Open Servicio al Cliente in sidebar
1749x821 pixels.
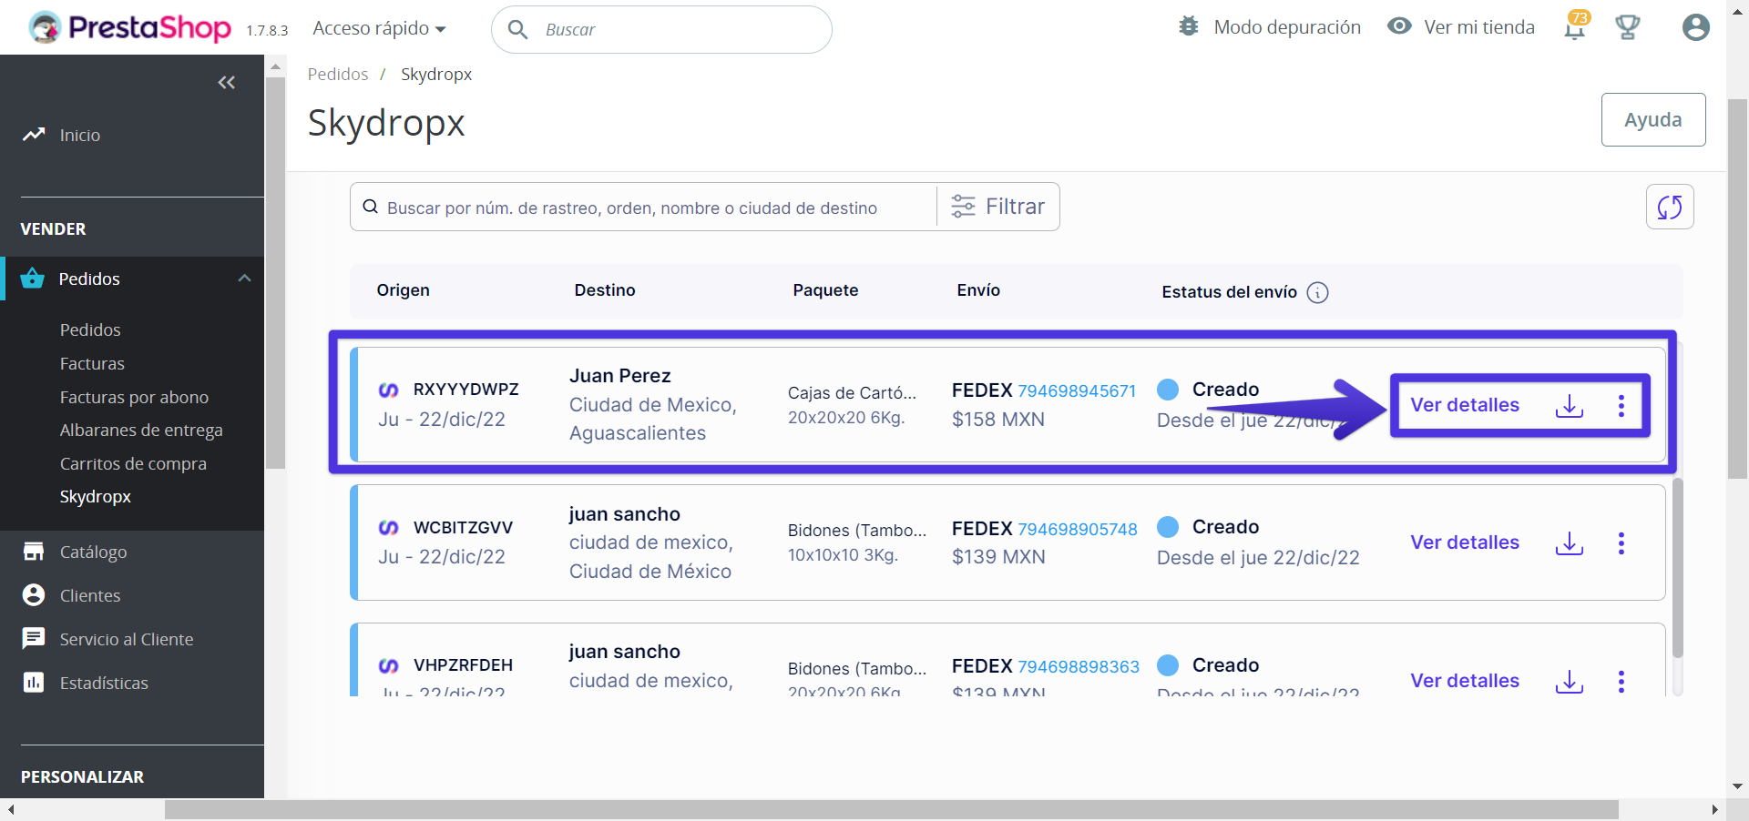pyautogui.click(x=127, y=639)
